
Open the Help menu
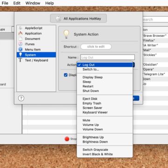tap(49, 3)
